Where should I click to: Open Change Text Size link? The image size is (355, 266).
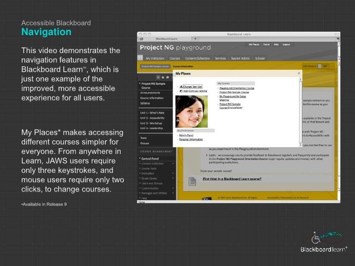click(193, 87)
